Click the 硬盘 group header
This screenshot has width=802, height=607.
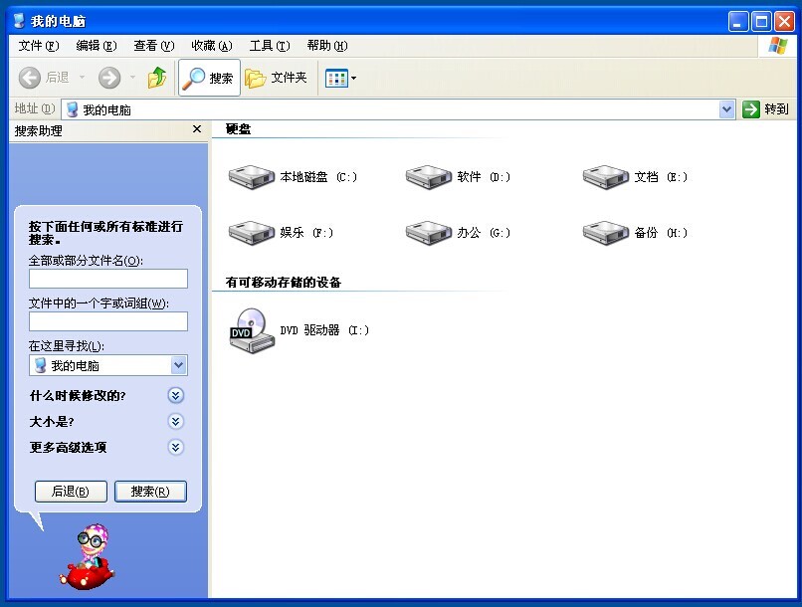click(x=239, y=129)
